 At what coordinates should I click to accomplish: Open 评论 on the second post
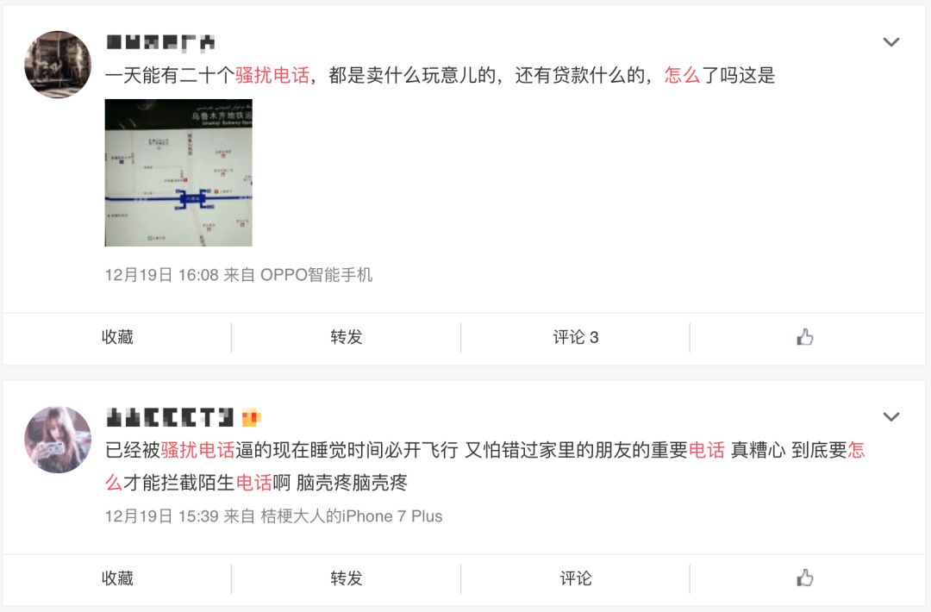click(575, 578)
